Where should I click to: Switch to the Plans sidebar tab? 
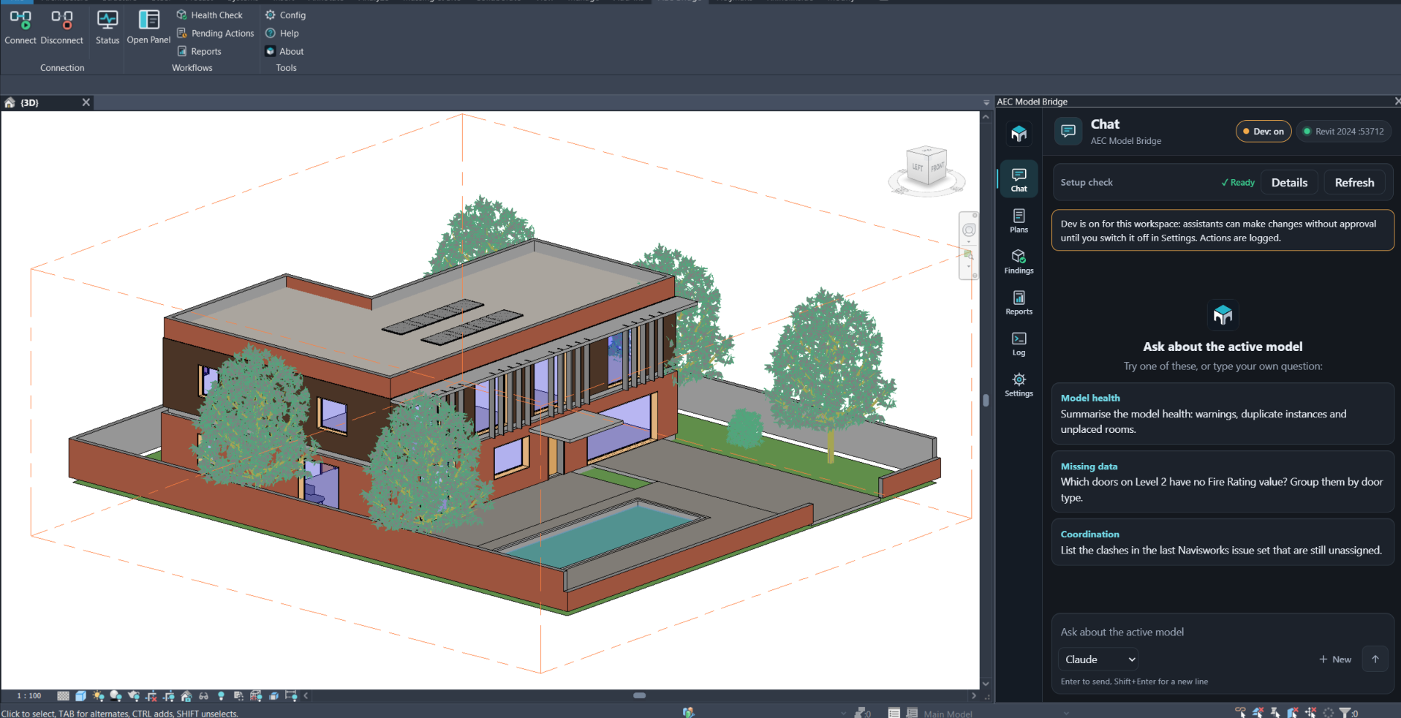[1019, 221]
